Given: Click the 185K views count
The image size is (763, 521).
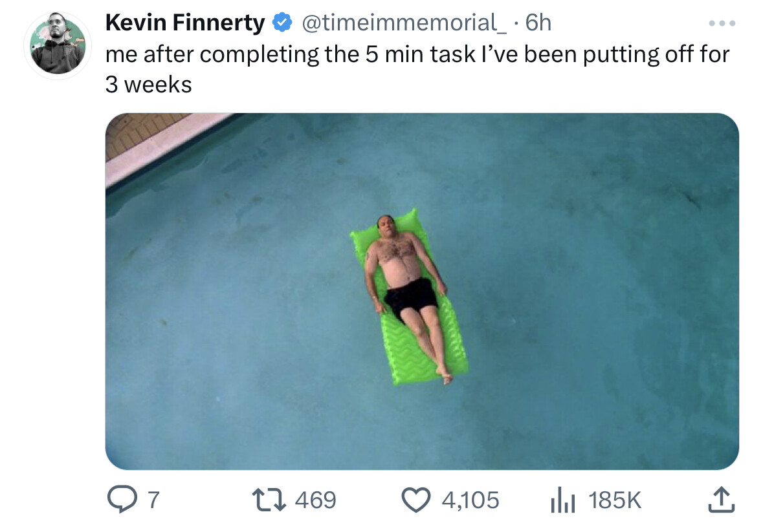Looking at the screenshot, I should point(615,500).
